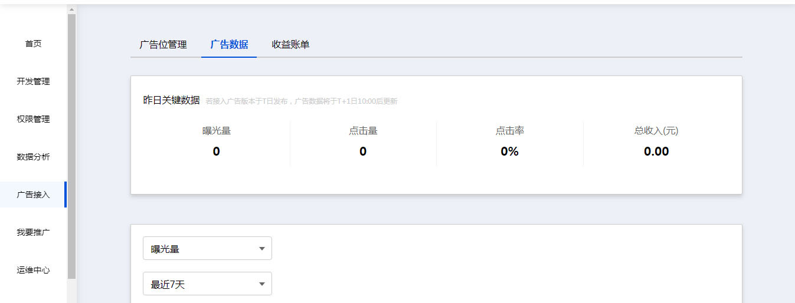This screenshot has height=303, width=795.
Task: Click the 昨日关键数据 panel heading
Action: coord(172,100)
